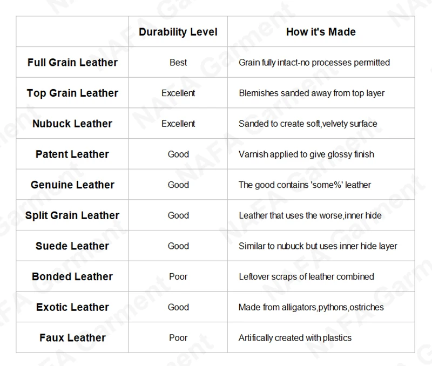Select "Varnish applied to give glossy finish" cell
This screenshot has width=432, height=366.
click(x=306, y=154)
